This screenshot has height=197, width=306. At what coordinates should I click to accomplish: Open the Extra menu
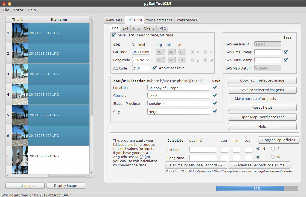18,10
